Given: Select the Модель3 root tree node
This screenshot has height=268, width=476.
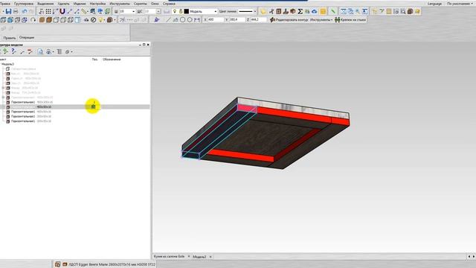Looking at the screenshot, I should click(x=7, y=64).
